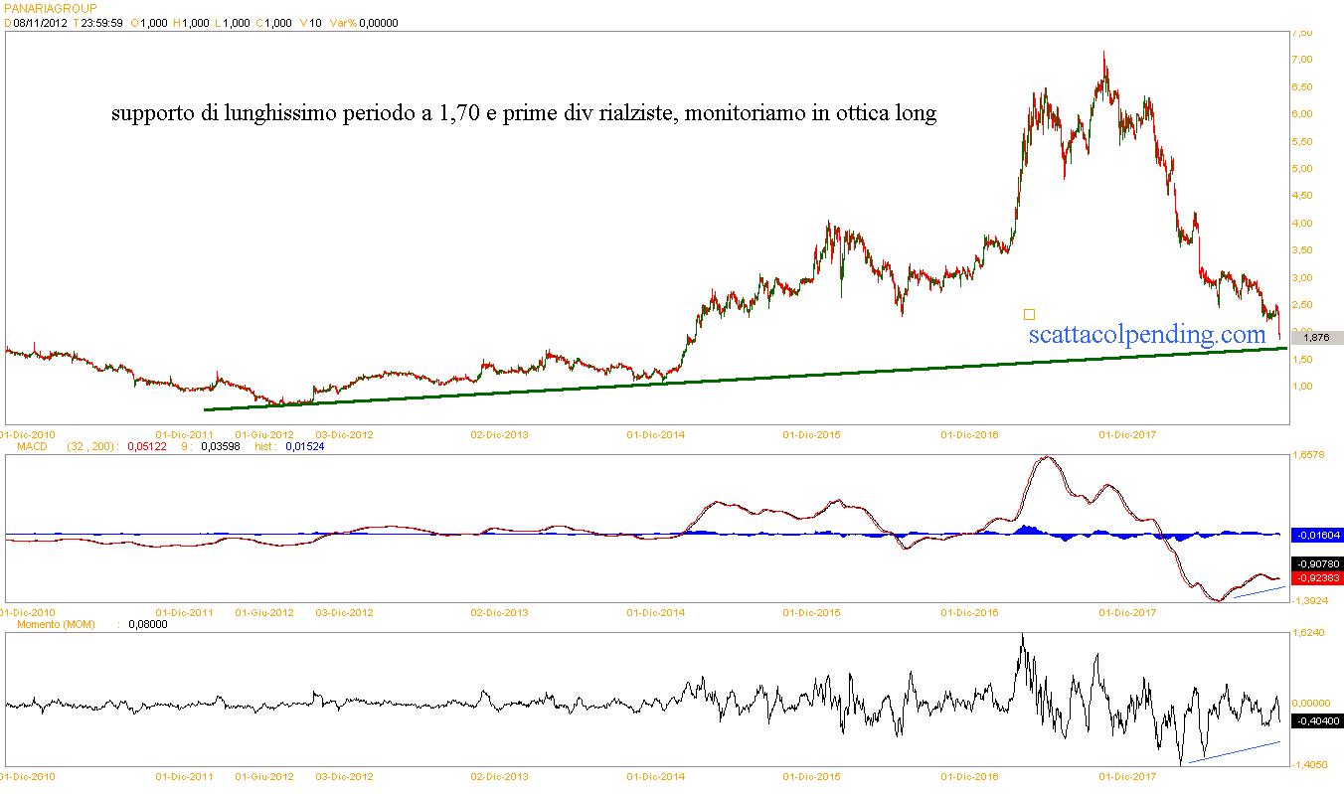Click the 08/11/2012 date in the header

pyautogui.click(x=40, y=23)
